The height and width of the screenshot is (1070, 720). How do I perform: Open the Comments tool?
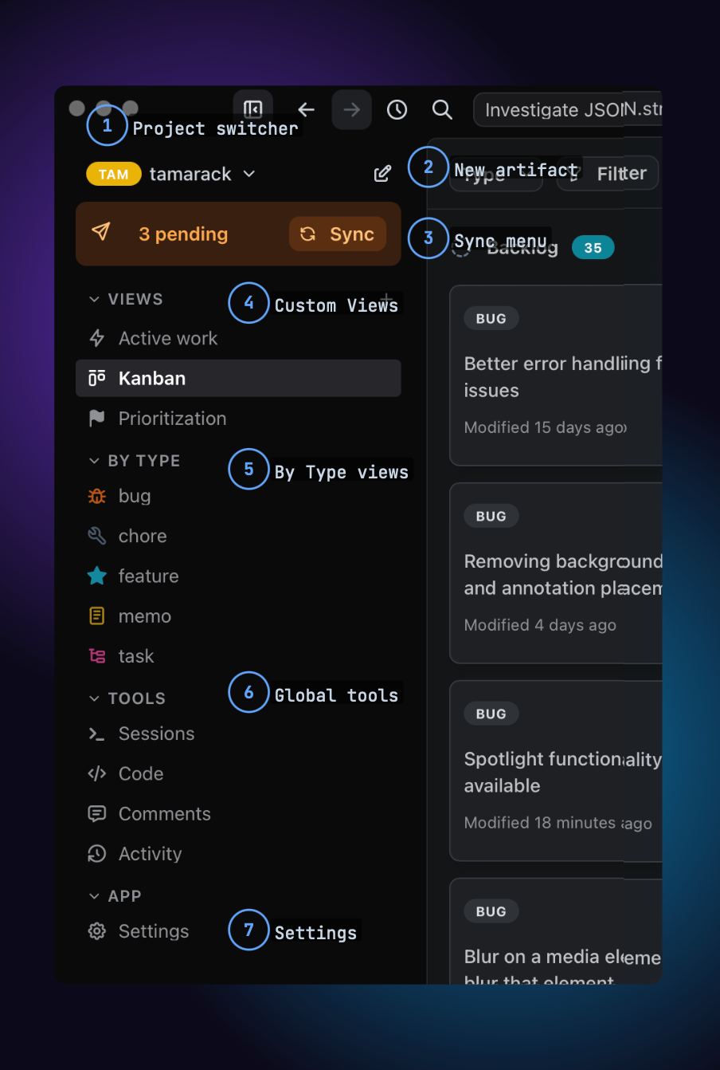pos(238,813)
